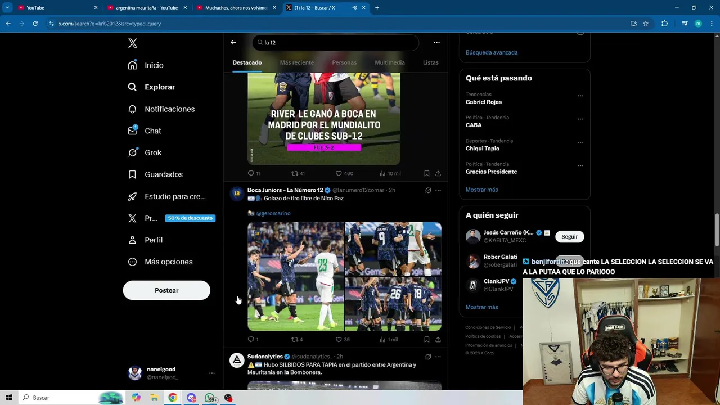Switch to Personas tab
The height and width of the screenshot is (405, 720).
click(x=344, y=62)
